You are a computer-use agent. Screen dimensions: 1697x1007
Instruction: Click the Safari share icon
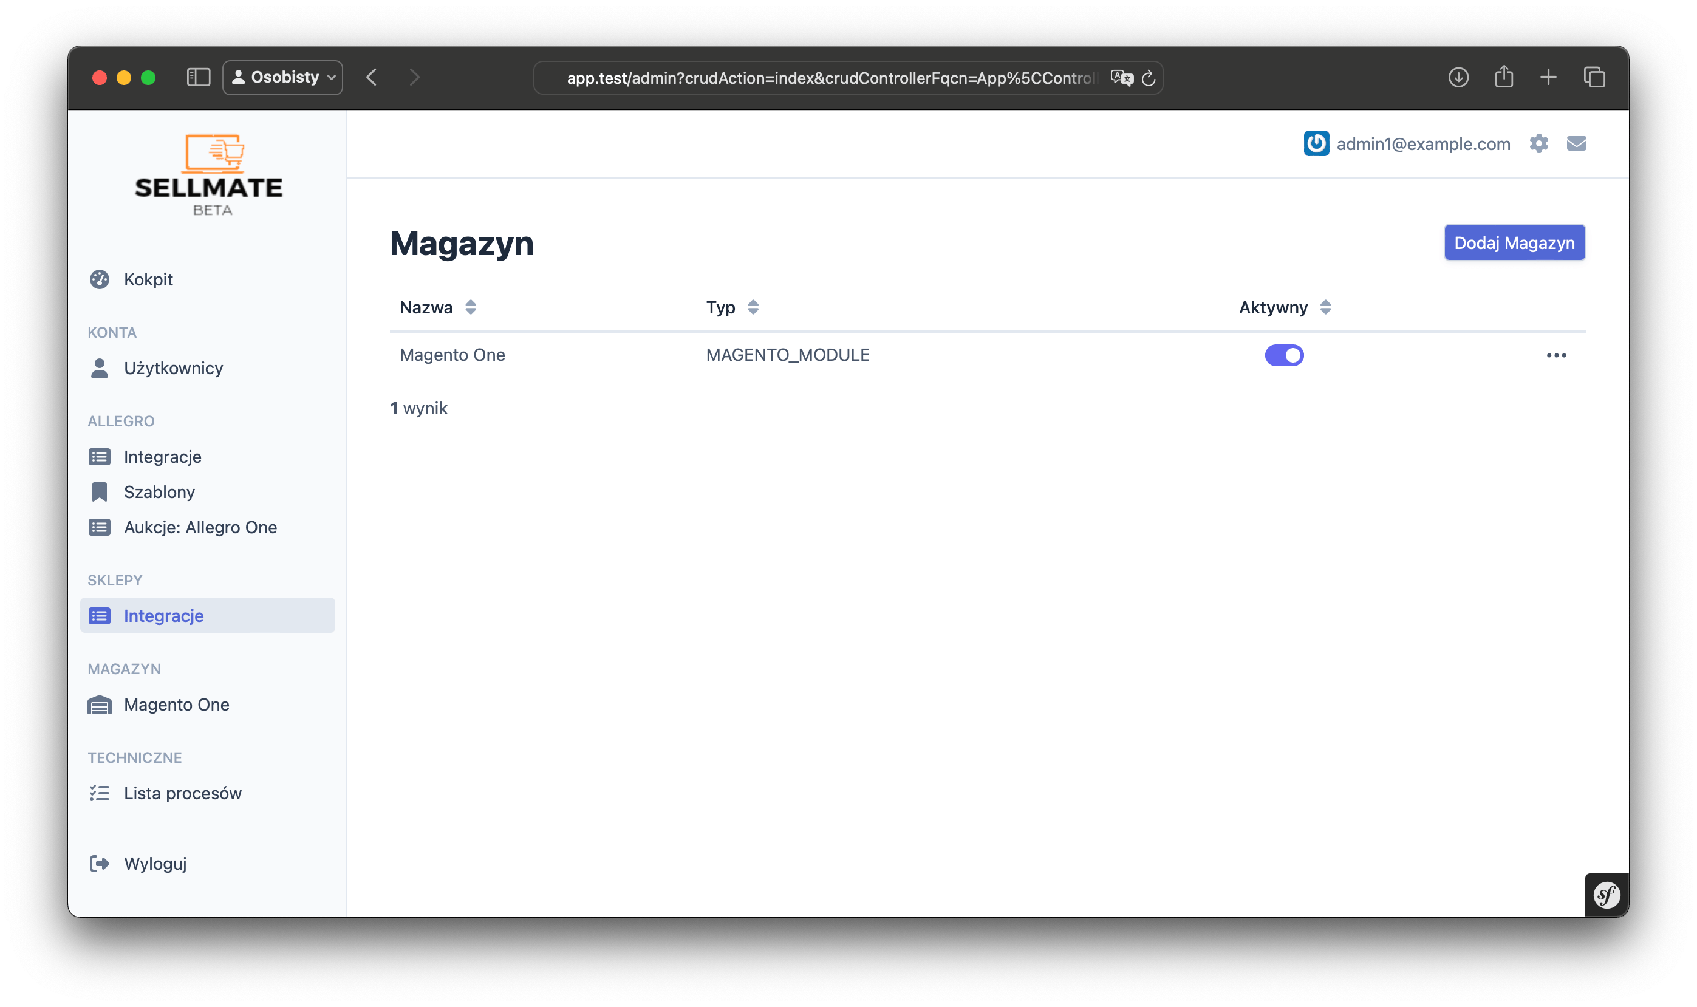(x=1504, y=77)
